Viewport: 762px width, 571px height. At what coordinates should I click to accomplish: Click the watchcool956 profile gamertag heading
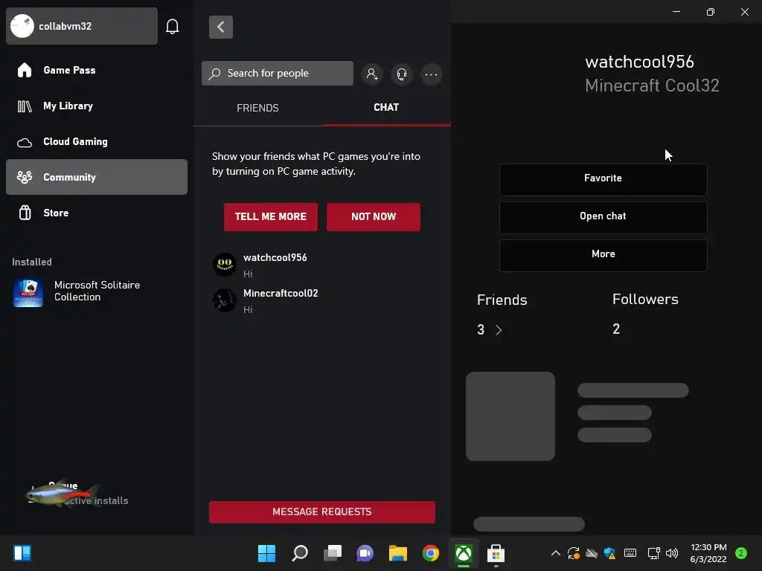pyautogui.click(x=639, y=62)
